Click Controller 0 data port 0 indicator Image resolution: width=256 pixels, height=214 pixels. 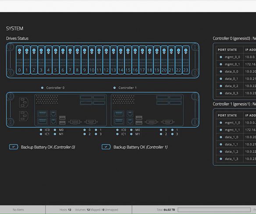tap(84, 130)
